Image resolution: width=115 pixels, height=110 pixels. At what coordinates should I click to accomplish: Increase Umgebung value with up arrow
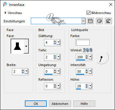(x=55, y=70)
